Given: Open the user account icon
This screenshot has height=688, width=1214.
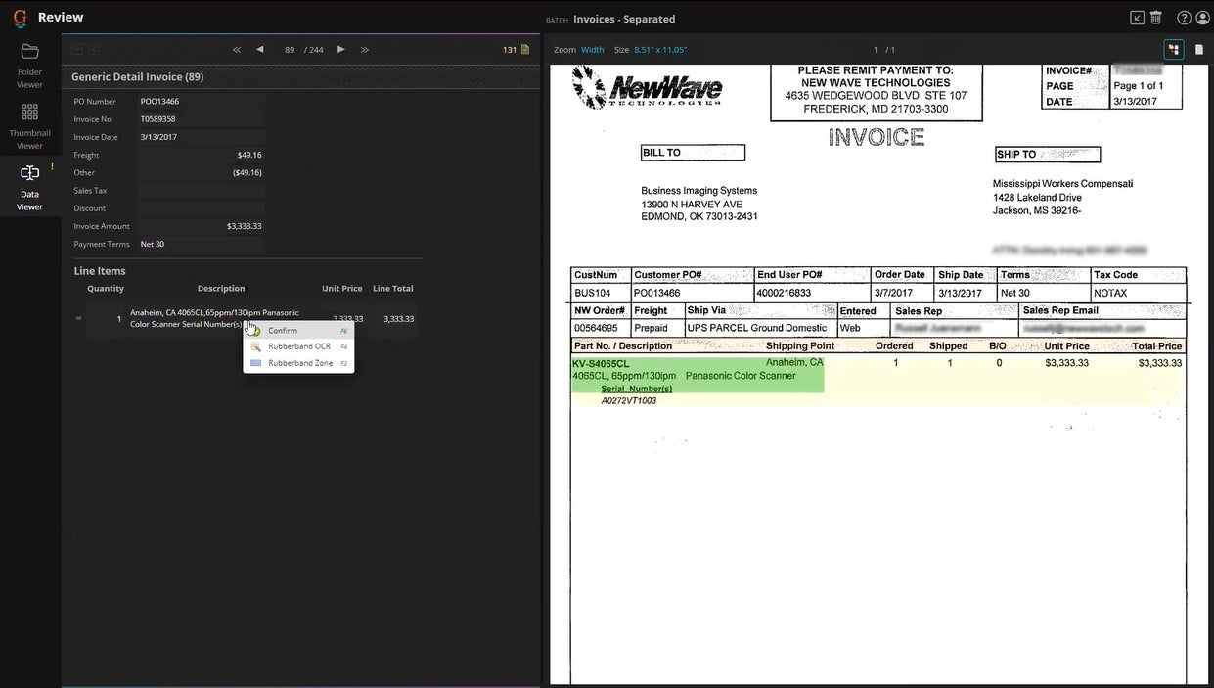Looking at the screenshot, I should [x=1201, y=17].
